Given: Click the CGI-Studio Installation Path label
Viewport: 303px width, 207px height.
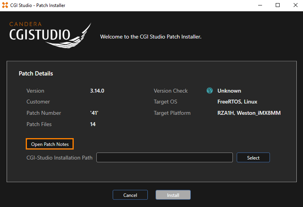Looking at the screenshot, I should (x=59, y=158).
